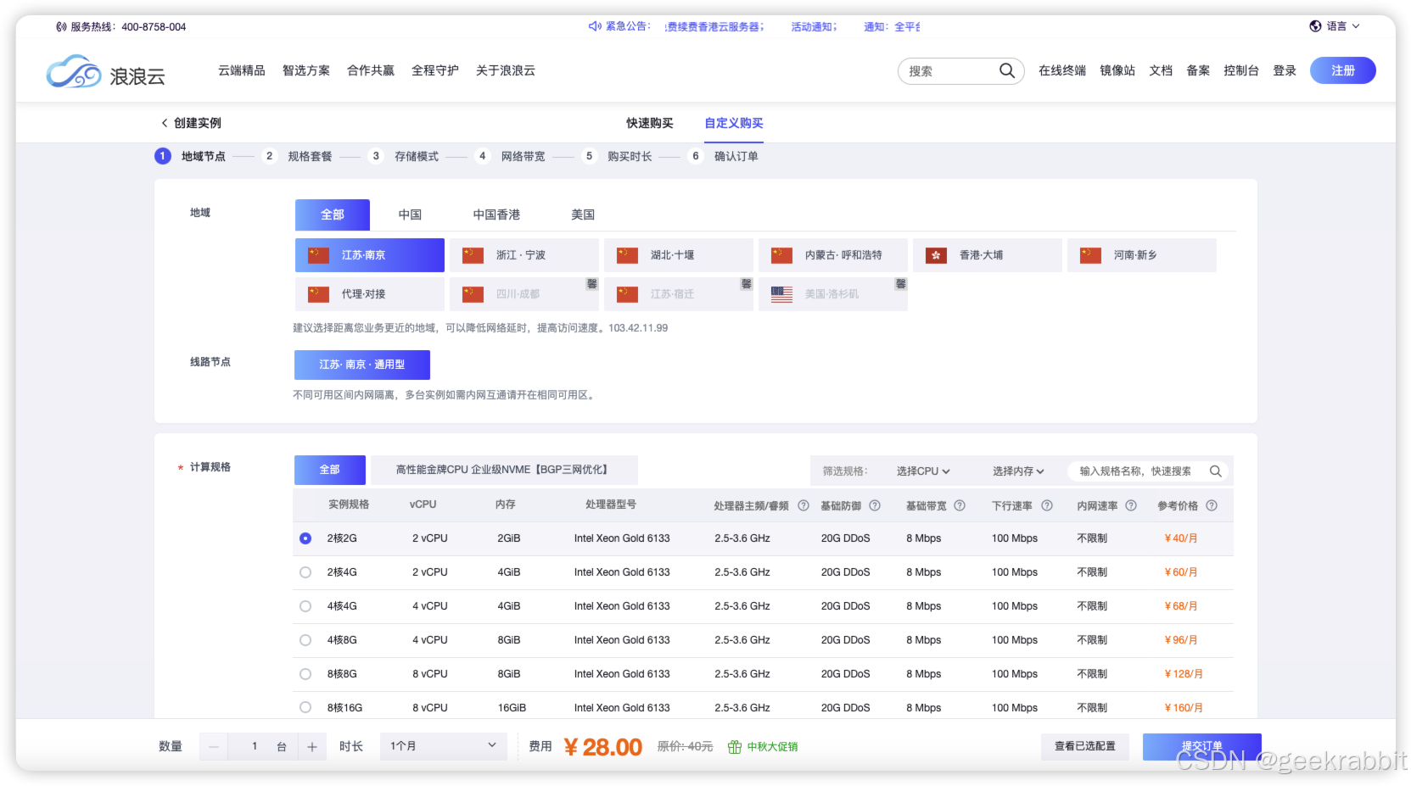This screenshot has width=1411, height=786.
Task: Switch to the 快速购买 tab
Action: [x=649, y=122]
